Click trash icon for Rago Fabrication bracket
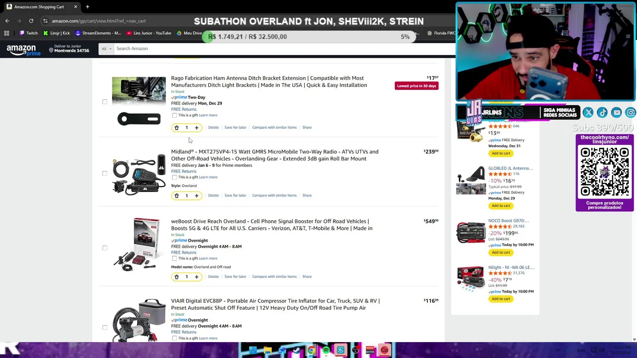Viewport: 637px width, 358px height. tap(176, 128)
